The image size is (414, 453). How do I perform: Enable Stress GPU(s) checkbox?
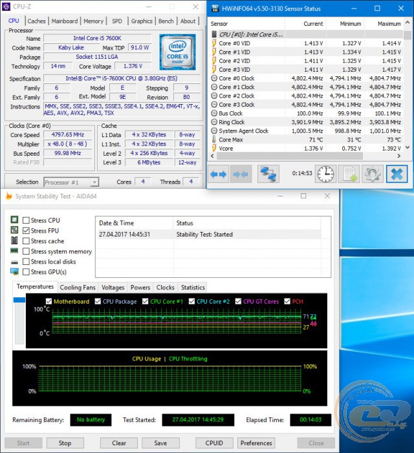26,272
